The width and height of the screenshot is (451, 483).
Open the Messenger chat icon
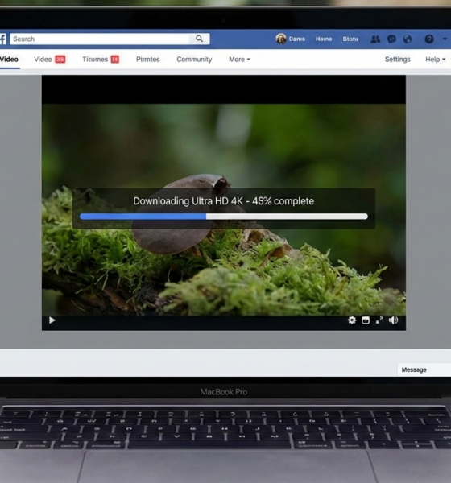click(x=391, y=39)
